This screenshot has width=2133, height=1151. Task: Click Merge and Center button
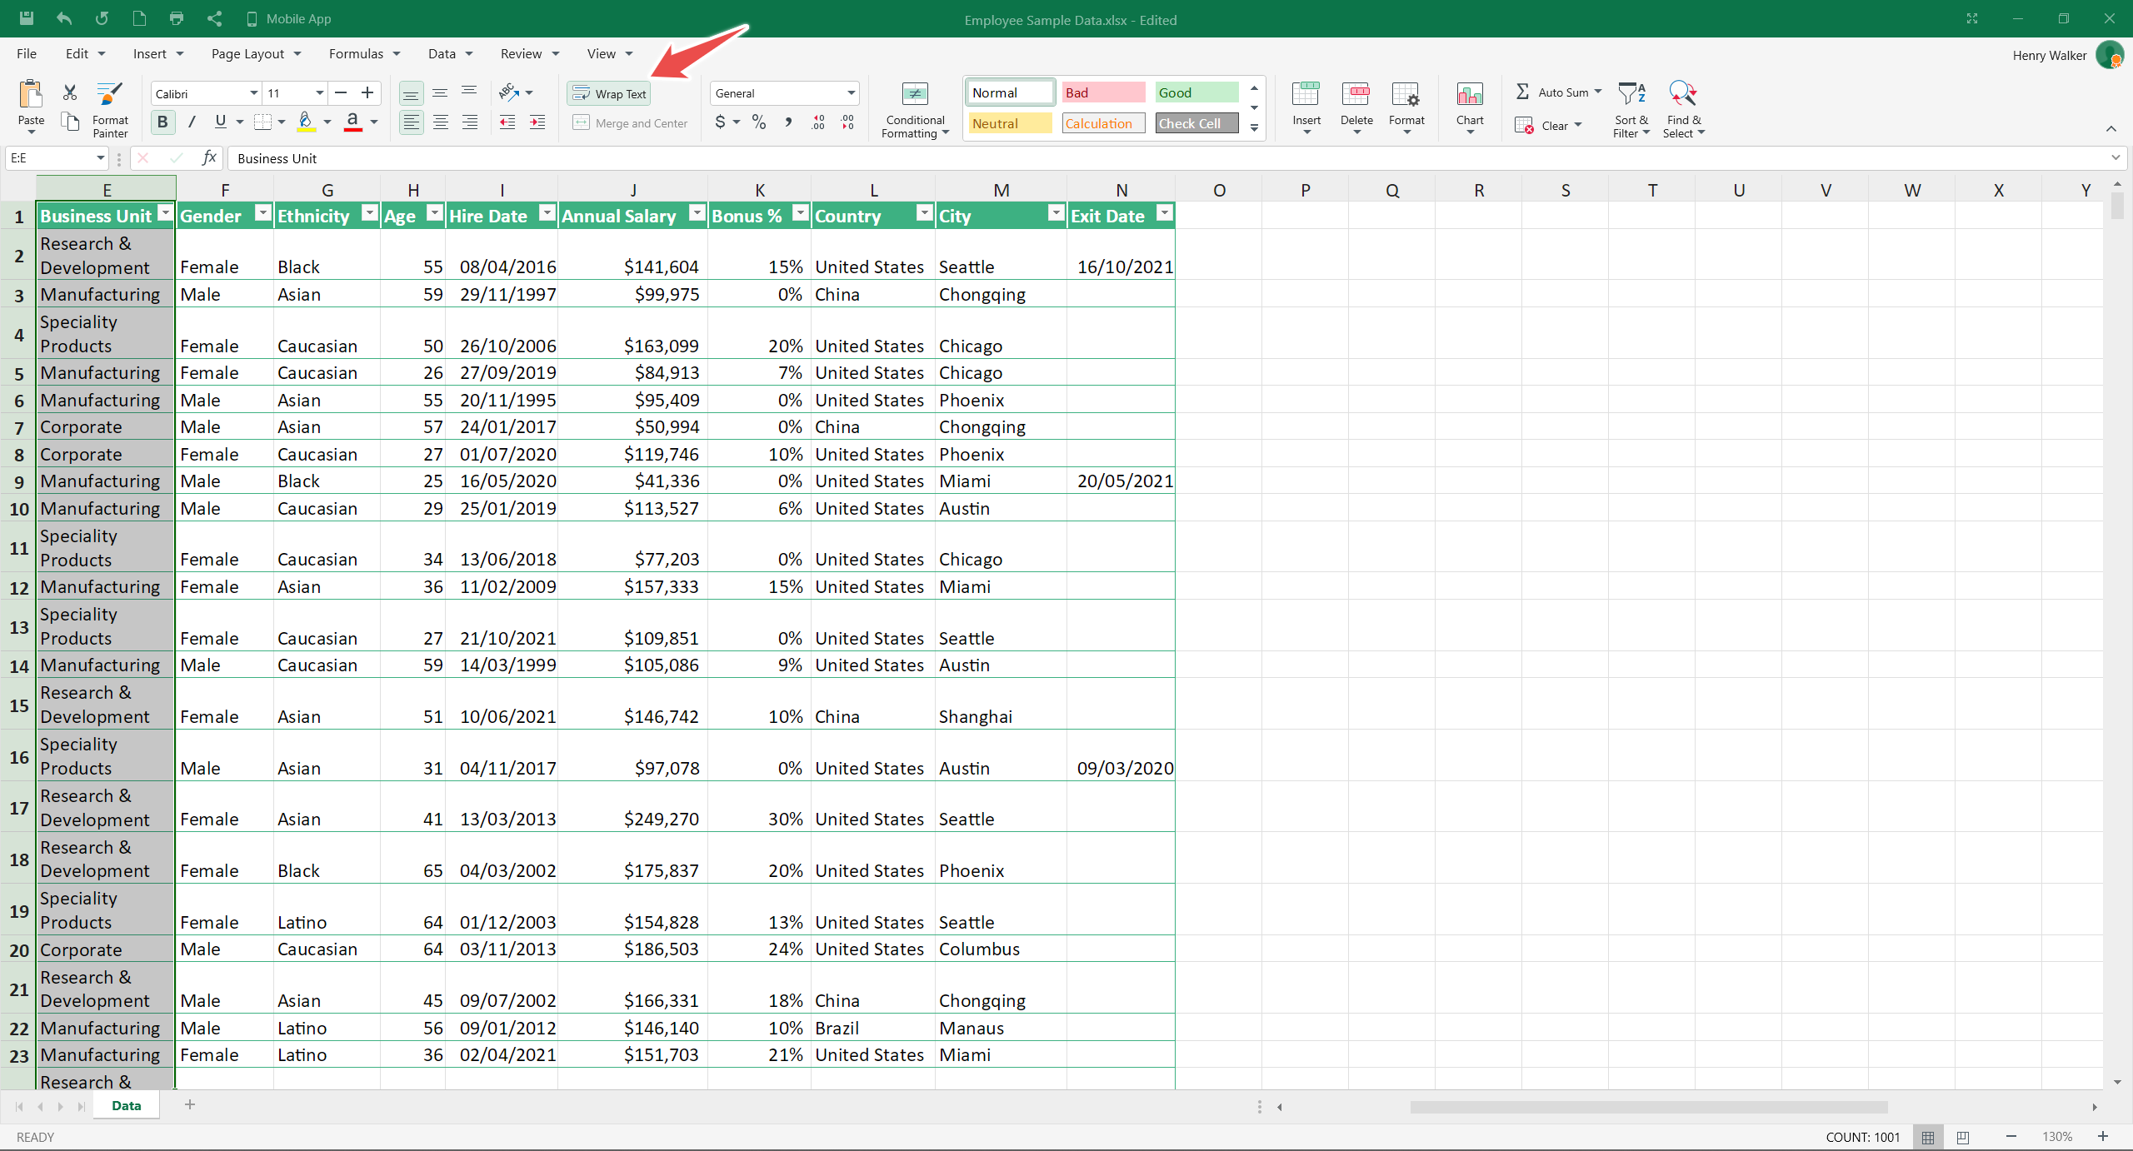631,123
